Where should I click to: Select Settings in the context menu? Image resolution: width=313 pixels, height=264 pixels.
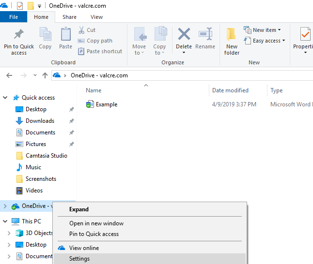[x=79, y=259]
